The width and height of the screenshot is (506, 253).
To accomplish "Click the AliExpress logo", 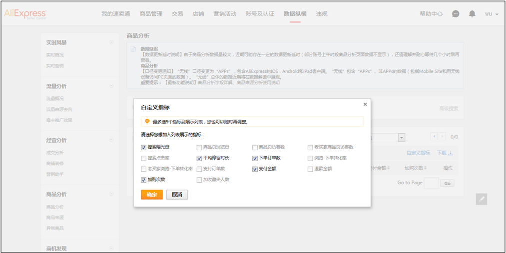I will tap(25, 14).
